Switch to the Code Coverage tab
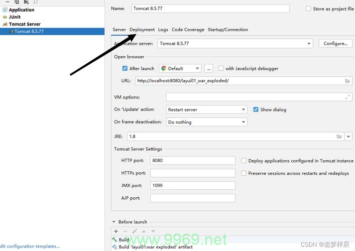This screenshot has width=355, height=251. pos(188,30)
